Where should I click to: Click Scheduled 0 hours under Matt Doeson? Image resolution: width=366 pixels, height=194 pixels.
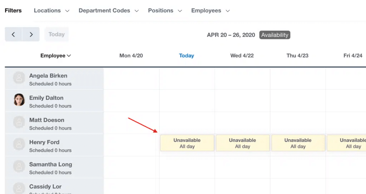tap(50, 128)
